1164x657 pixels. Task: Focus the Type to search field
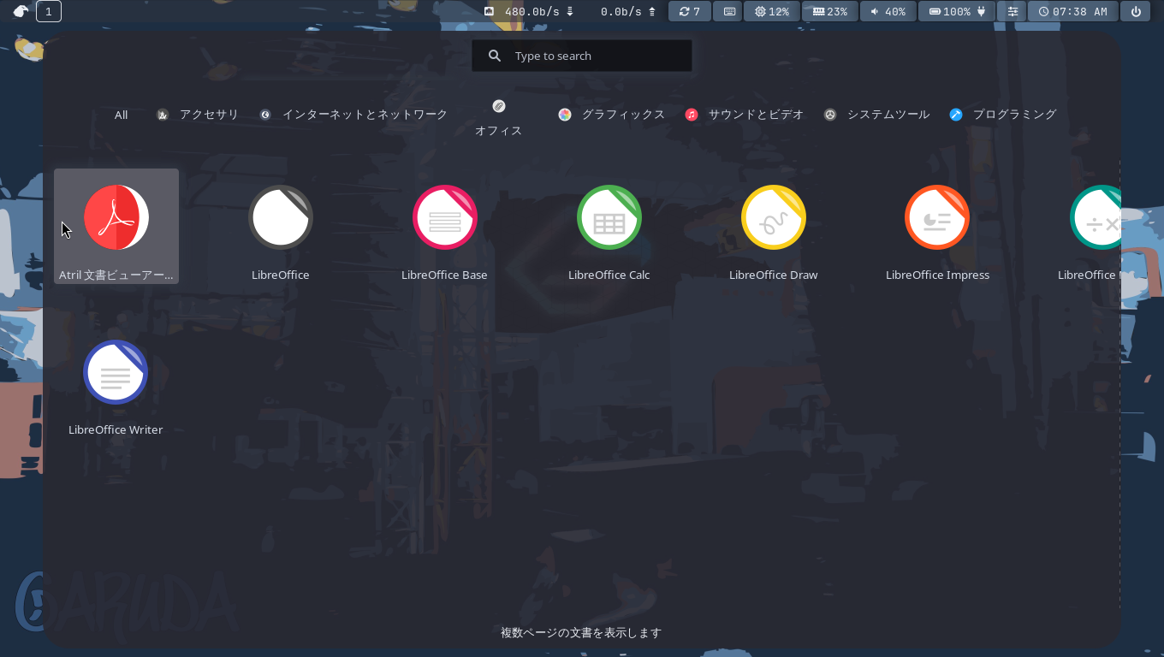[x=582, y=56]
